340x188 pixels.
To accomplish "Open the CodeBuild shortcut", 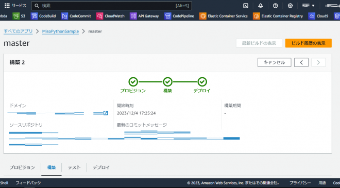I will [x=43, y=16].
